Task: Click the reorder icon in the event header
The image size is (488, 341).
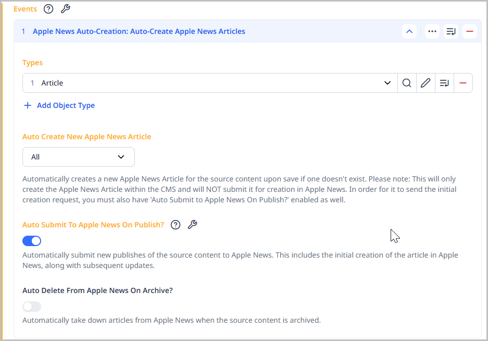Action: (451, 31)
